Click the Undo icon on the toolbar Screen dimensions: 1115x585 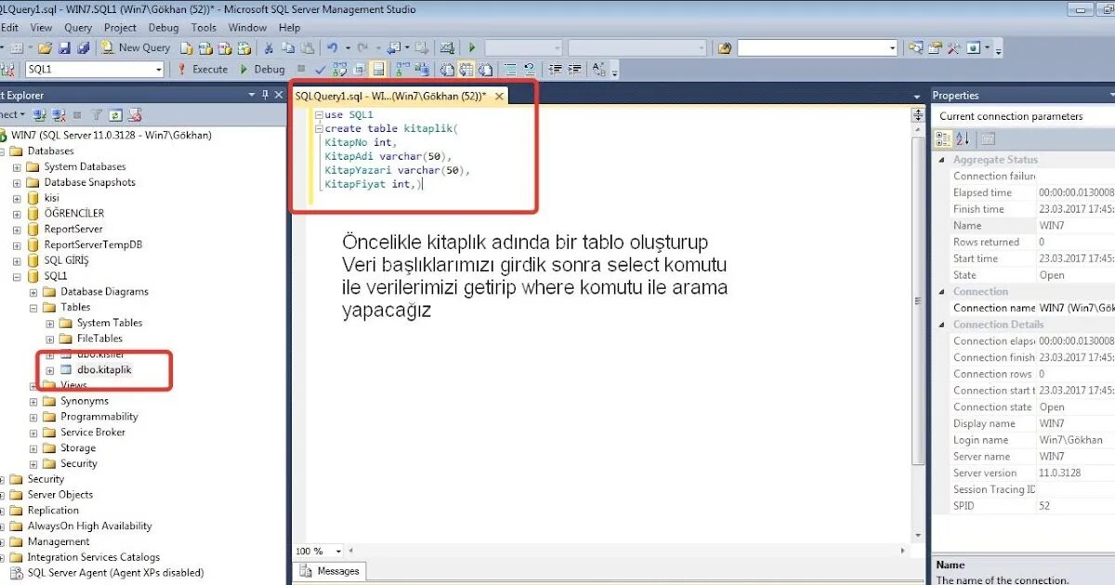coord(333,46)
